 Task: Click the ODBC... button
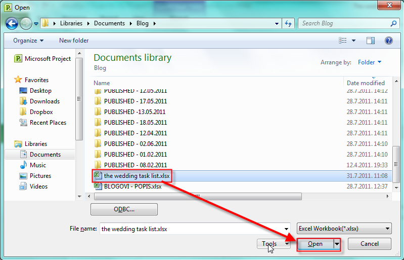[x=124, y=209]
